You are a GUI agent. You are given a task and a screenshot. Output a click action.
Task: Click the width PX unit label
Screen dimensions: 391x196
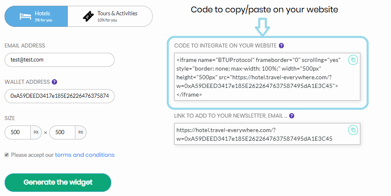click(36, 132)
